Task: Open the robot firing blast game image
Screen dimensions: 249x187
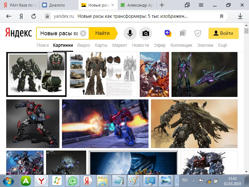Action: 105,124
